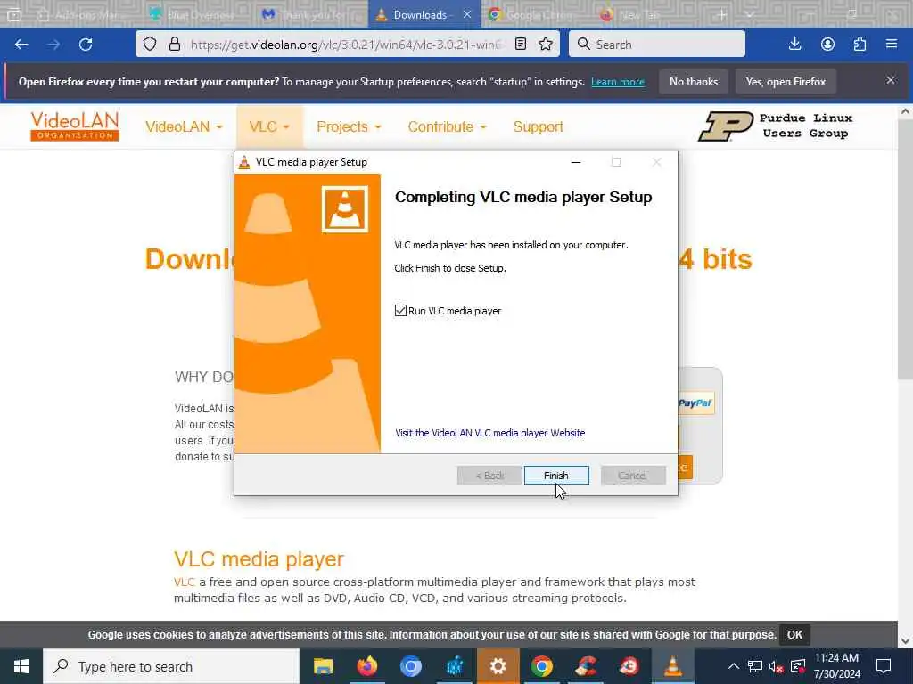Open Google Chrome from the taskbar
The image size is (913, 684).
(x=541, y=666)
